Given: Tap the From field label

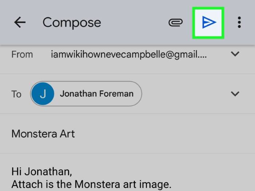Looking at the screenshot, I should (x=22, y=55).
